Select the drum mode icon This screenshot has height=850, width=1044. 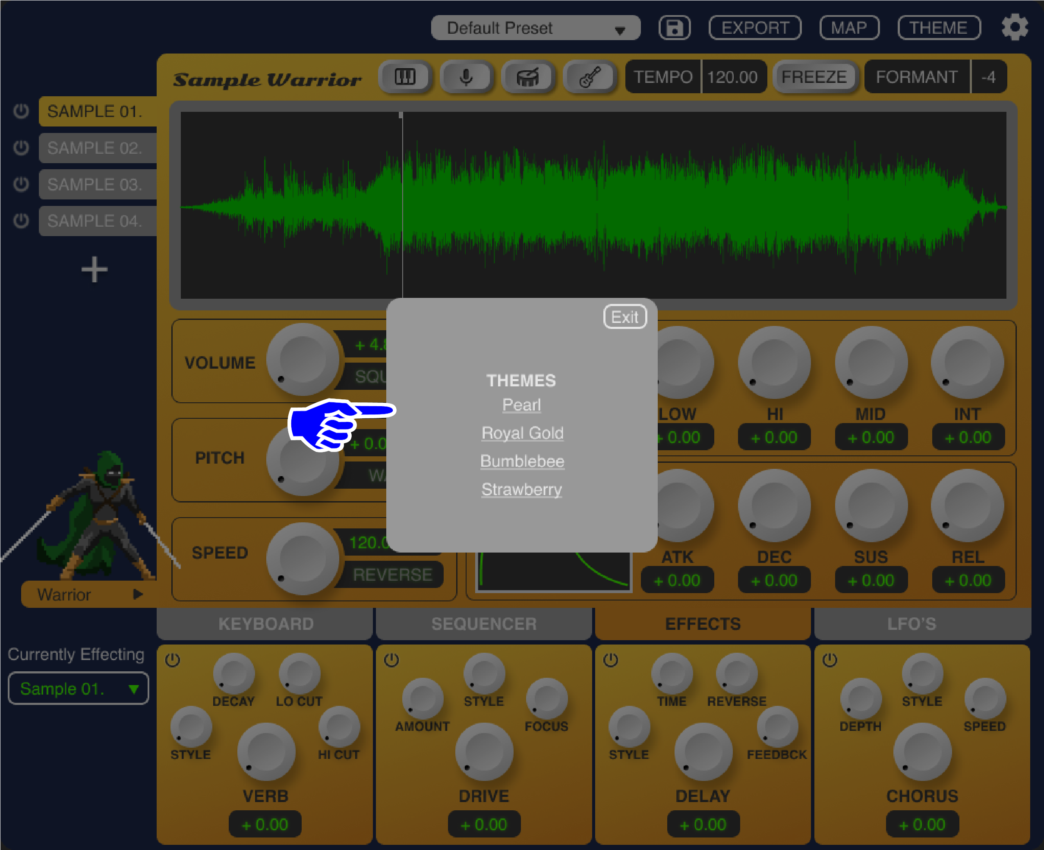pyautogui.click(x=528, y=77)
